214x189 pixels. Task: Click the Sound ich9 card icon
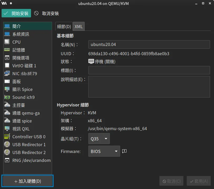7,97
